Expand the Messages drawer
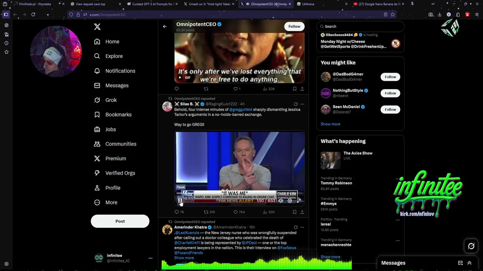483x271 pixels. (x=469, y=263)
